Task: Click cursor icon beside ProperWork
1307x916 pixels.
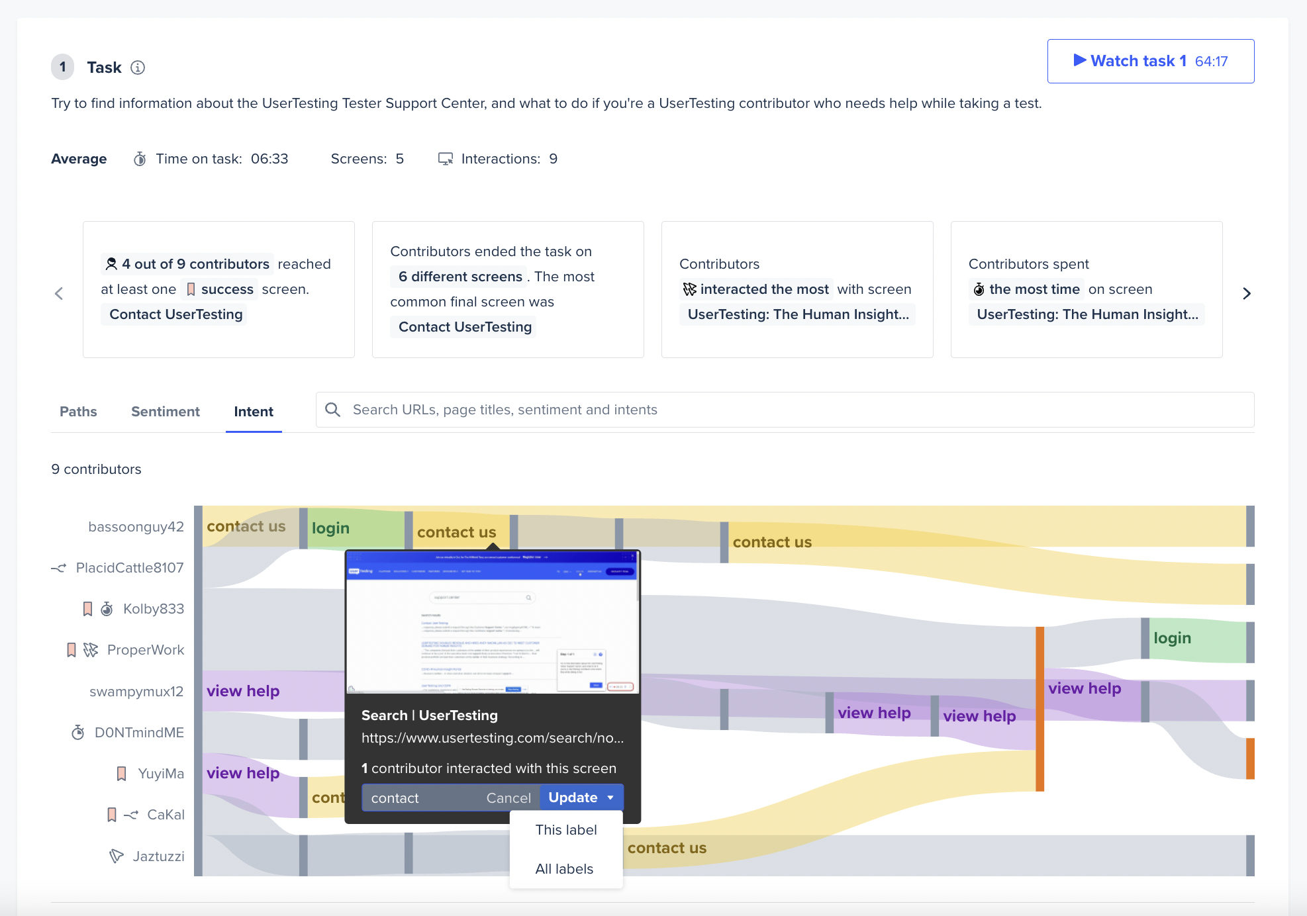Action: (91, 650)
